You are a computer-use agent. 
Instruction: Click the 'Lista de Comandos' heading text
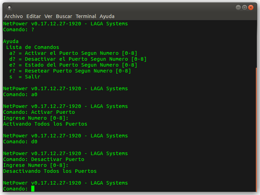coord(33,47)
